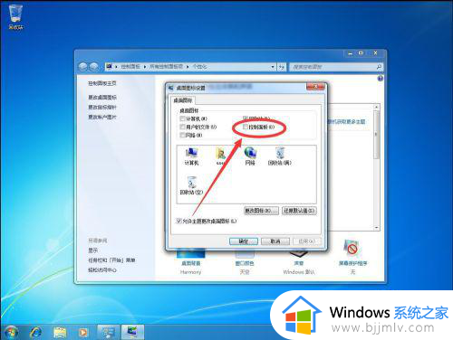Open the 窗口颜色 window color item

[245, 261]
